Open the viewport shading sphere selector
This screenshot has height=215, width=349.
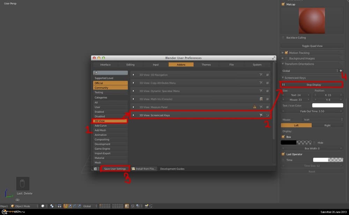pyautogui.click(x=44, y=206)
